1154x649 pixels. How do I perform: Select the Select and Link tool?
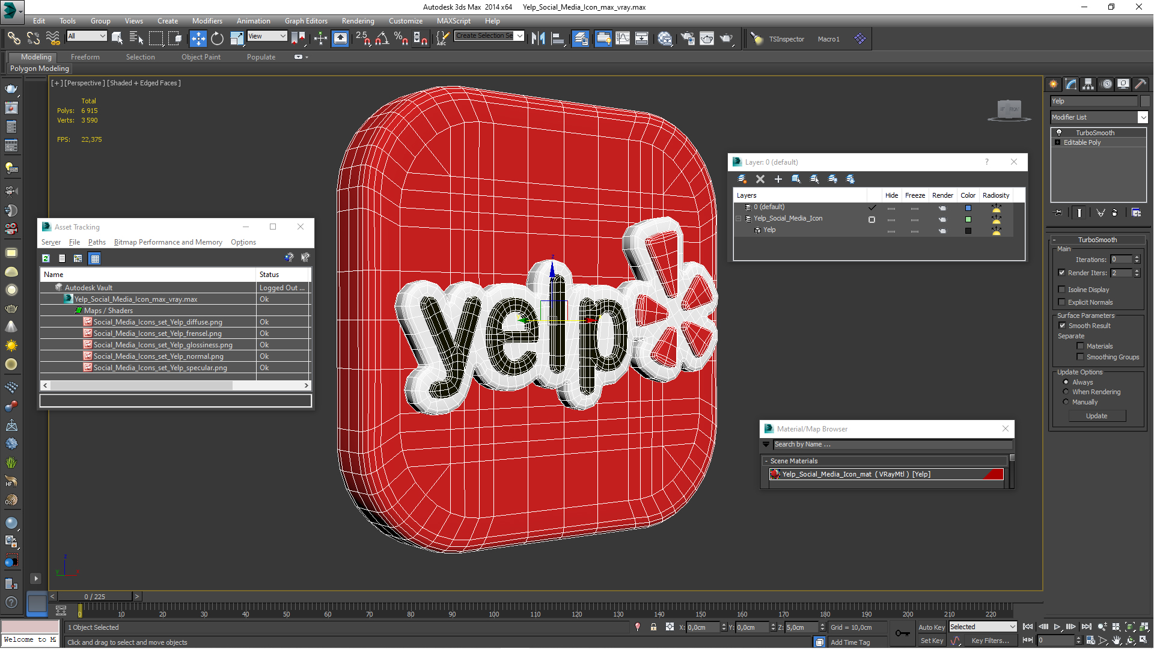13,38
